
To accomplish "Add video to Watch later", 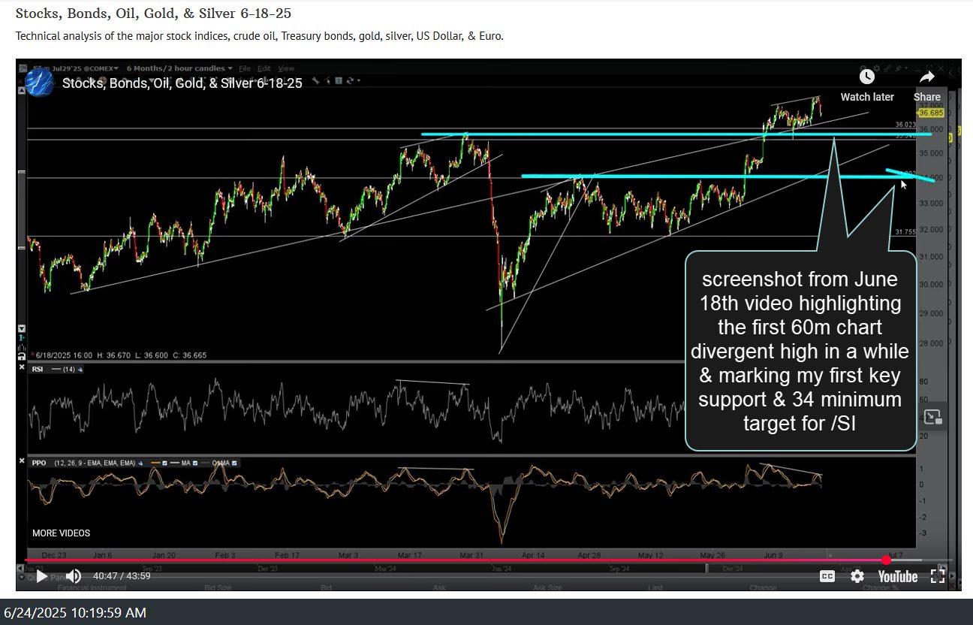I will click(867, 84).
